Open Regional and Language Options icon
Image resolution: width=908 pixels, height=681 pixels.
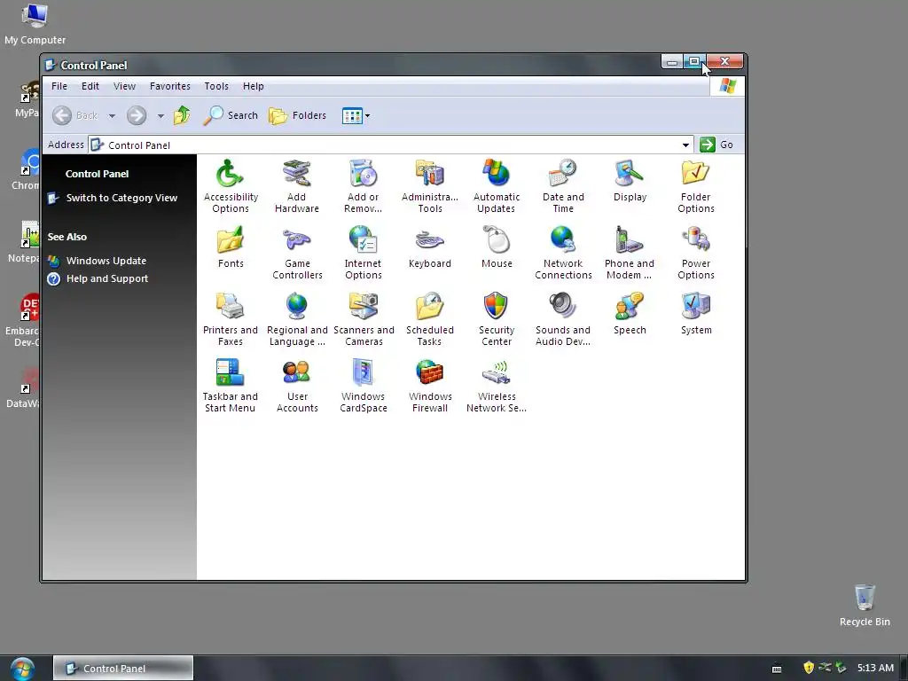(297, 319)
